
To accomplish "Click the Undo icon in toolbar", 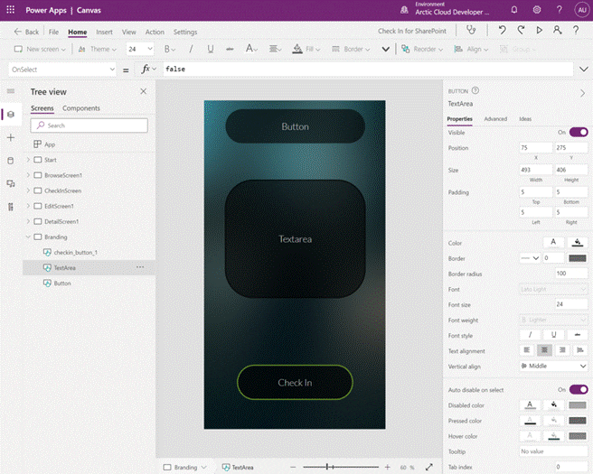I will (x=503, y=31).
